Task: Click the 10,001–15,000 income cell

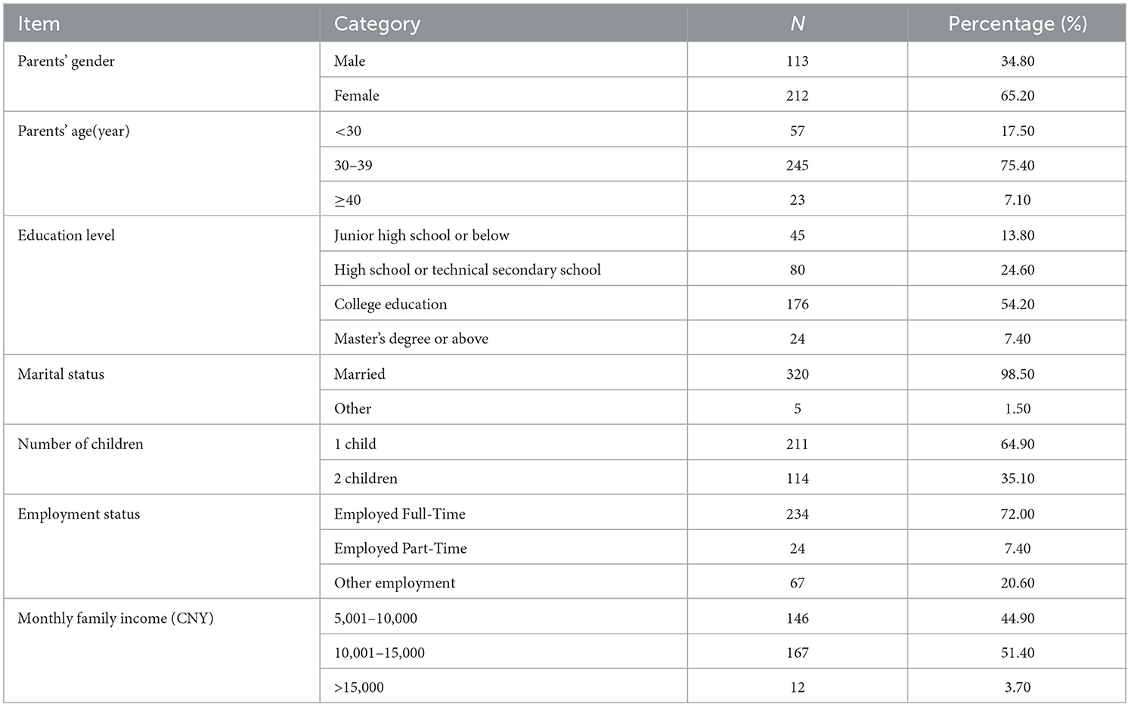Action: coord(379,653)
